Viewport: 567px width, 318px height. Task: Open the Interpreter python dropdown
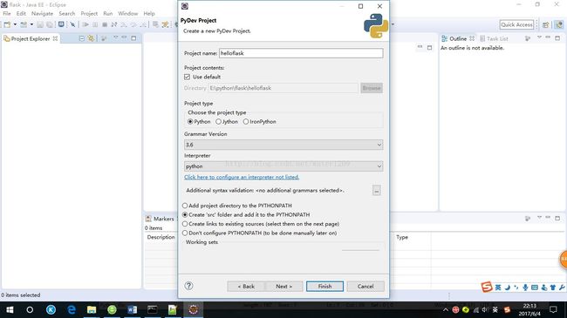point(283,166)
